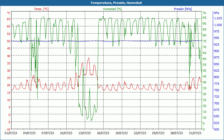Screen dimensions: 224x140
Task: Click 35 on the green humidity axis
Action: point(205,88)
